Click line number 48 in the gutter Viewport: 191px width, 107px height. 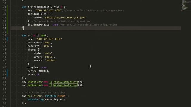click(5, 67)
